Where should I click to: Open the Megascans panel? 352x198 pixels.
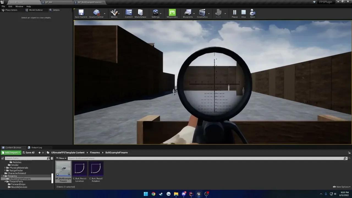point(172,13)
